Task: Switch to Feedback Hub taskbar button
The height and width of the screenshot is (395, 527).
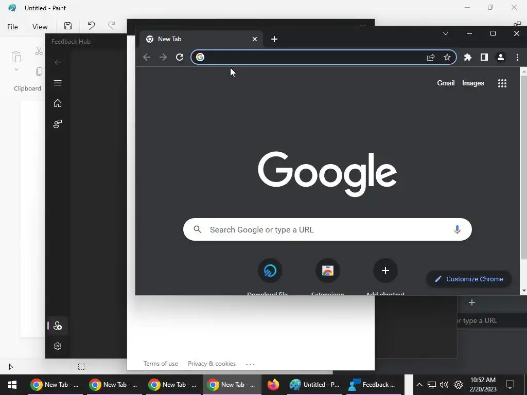Action: (x=373, y=385)
